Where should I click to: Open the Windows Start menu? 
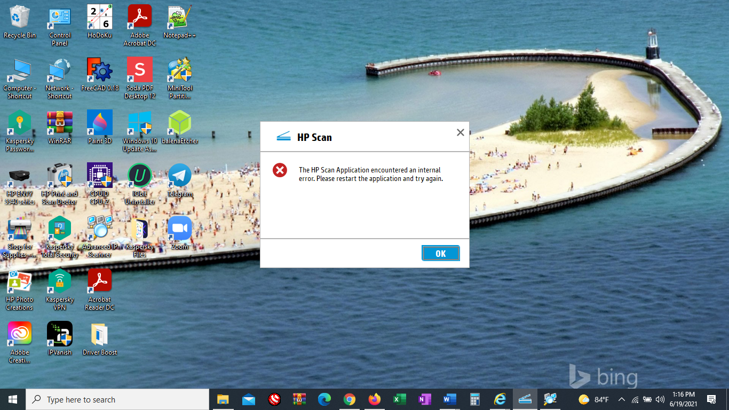click(x=13, y=399)
